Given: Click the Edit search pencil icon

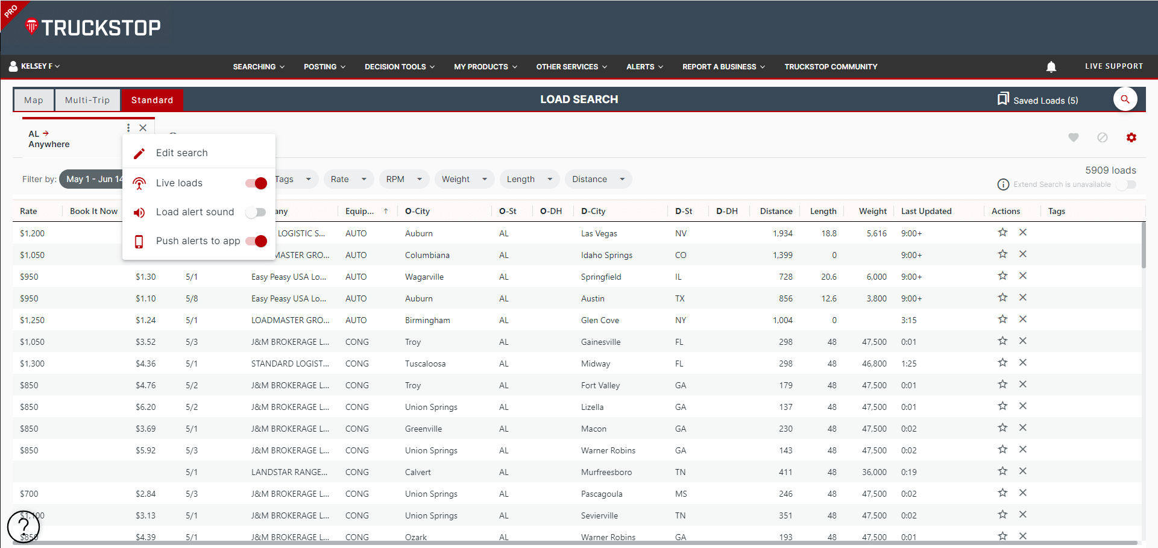Looking at the screenshot, I should point(139,153).
